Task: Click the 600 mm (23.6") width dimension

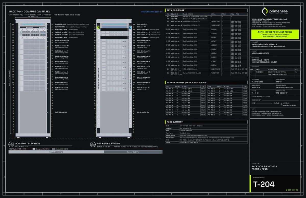Action: (32, 17)
